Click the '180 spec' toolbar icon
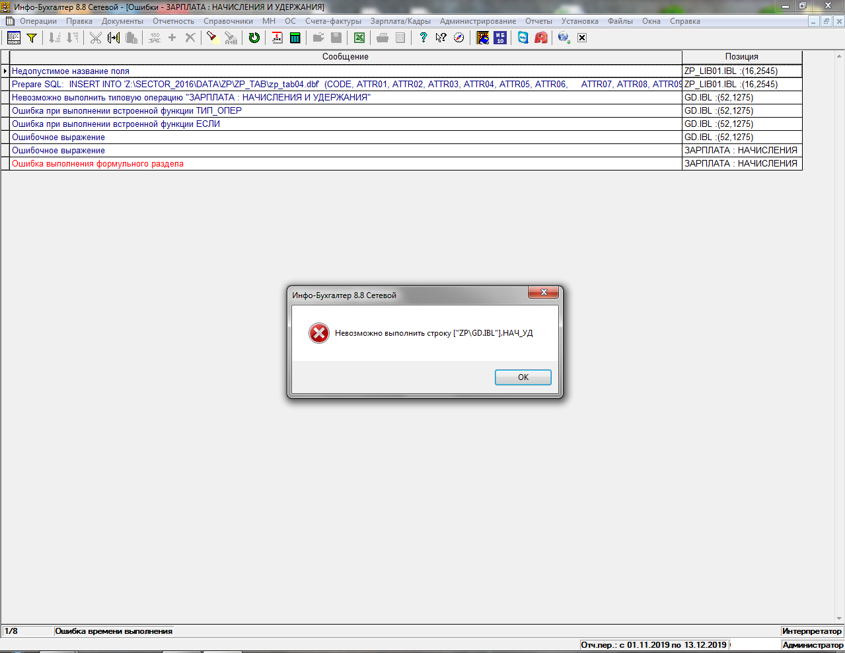The width and height of the screenshot is (845, 653). point(155,38)
